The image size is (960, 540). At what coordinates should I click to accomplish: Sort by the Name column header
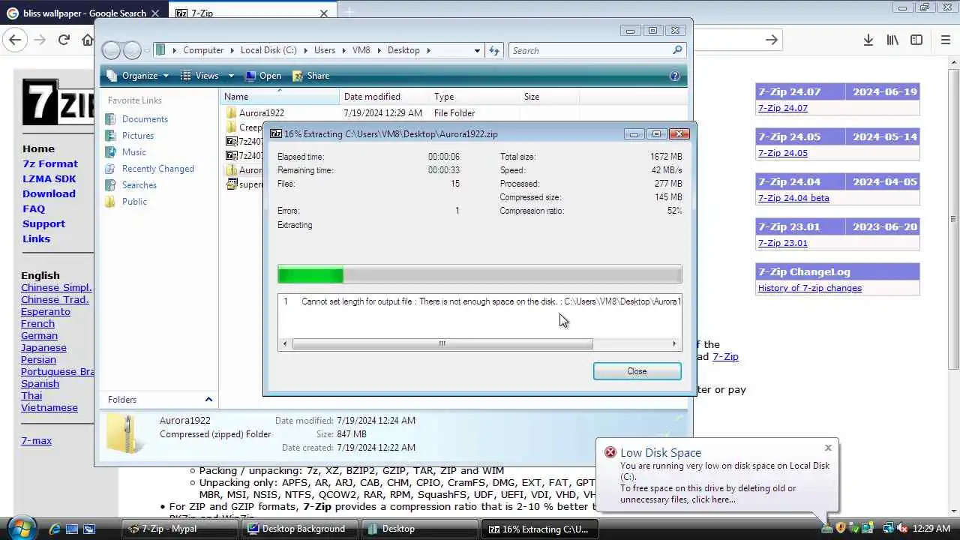point(279,97)
